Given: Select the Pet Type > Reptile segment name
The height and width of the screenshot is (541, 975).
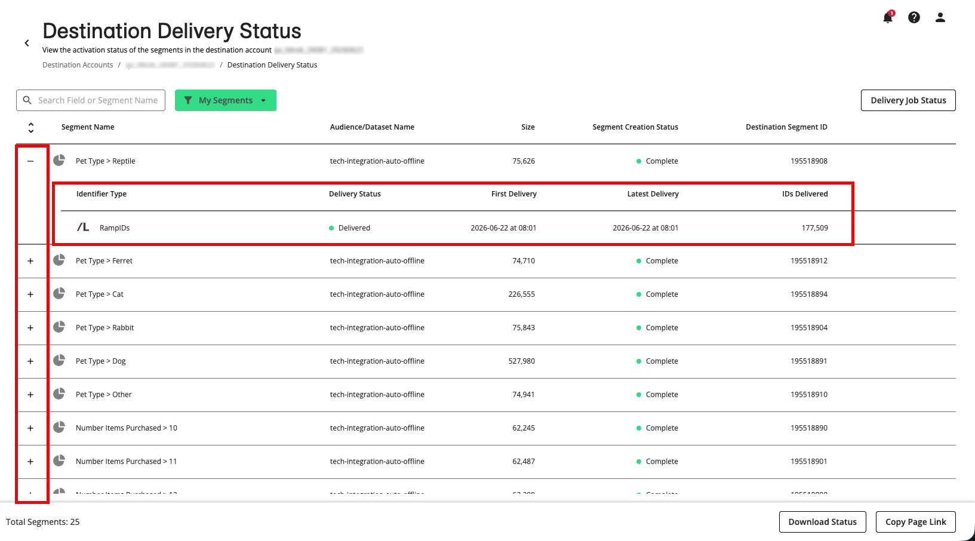Looking at the screenshot, I should (x=106, y=161).
